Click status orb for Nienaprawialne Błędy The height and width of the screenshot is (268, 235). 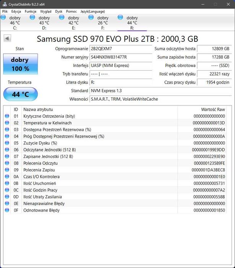click(x=7, y=203)
